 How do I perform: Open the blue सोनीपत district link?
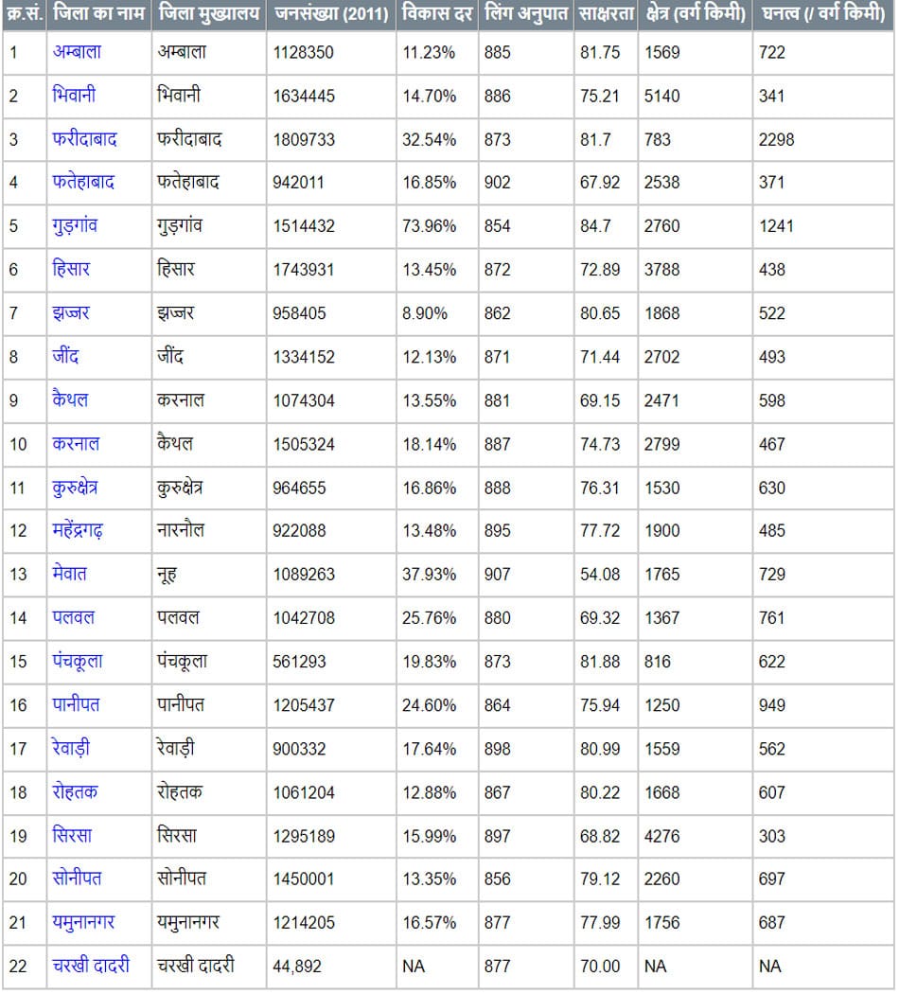(78, 879)
